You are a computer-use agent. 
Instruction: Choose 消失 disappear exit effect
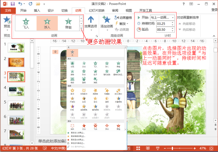pos(72,127)
